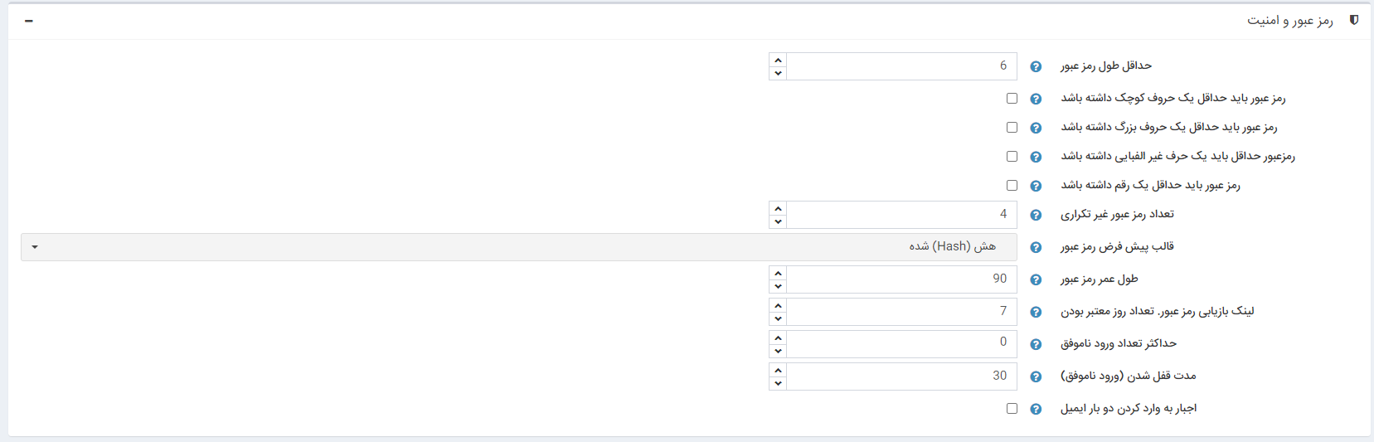Collapse the رمز عبور و امنیت panel
The image size is (1374, 442).
point(29,21)
